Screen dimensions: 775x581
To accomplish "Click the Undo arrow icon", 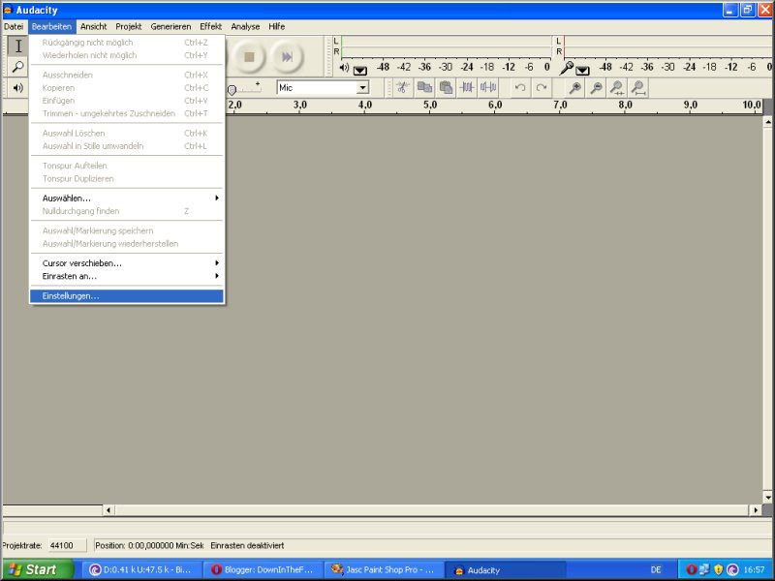I will pyautogui.click(x=520, y=88).
